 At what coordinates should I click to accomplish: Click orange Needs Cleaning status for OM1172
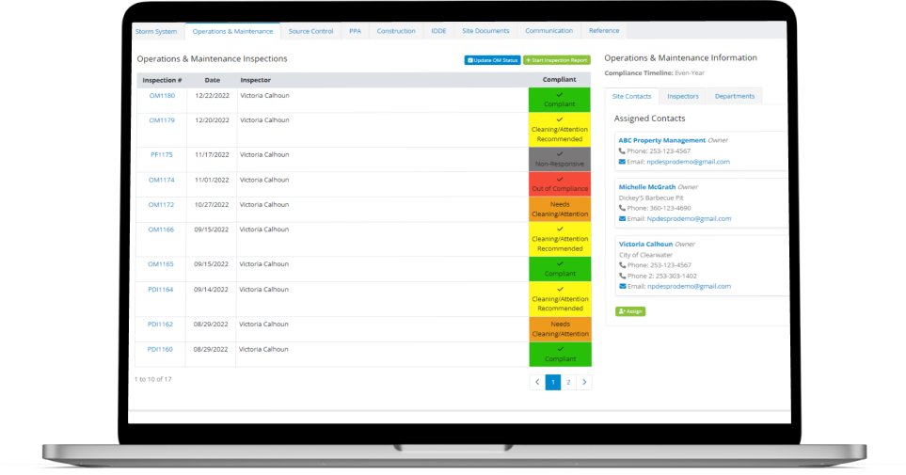pyautogui.click(x=560, y=209)
